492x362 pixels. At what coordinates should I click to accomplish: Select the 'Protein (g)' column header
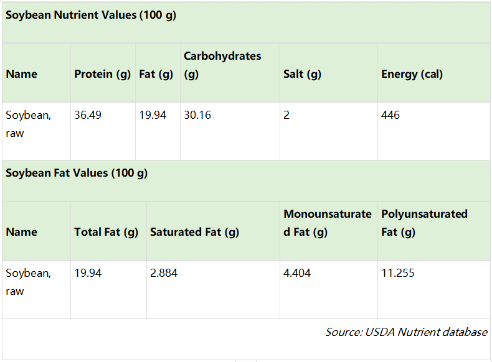pyautogui.click(x=103, y=74)
